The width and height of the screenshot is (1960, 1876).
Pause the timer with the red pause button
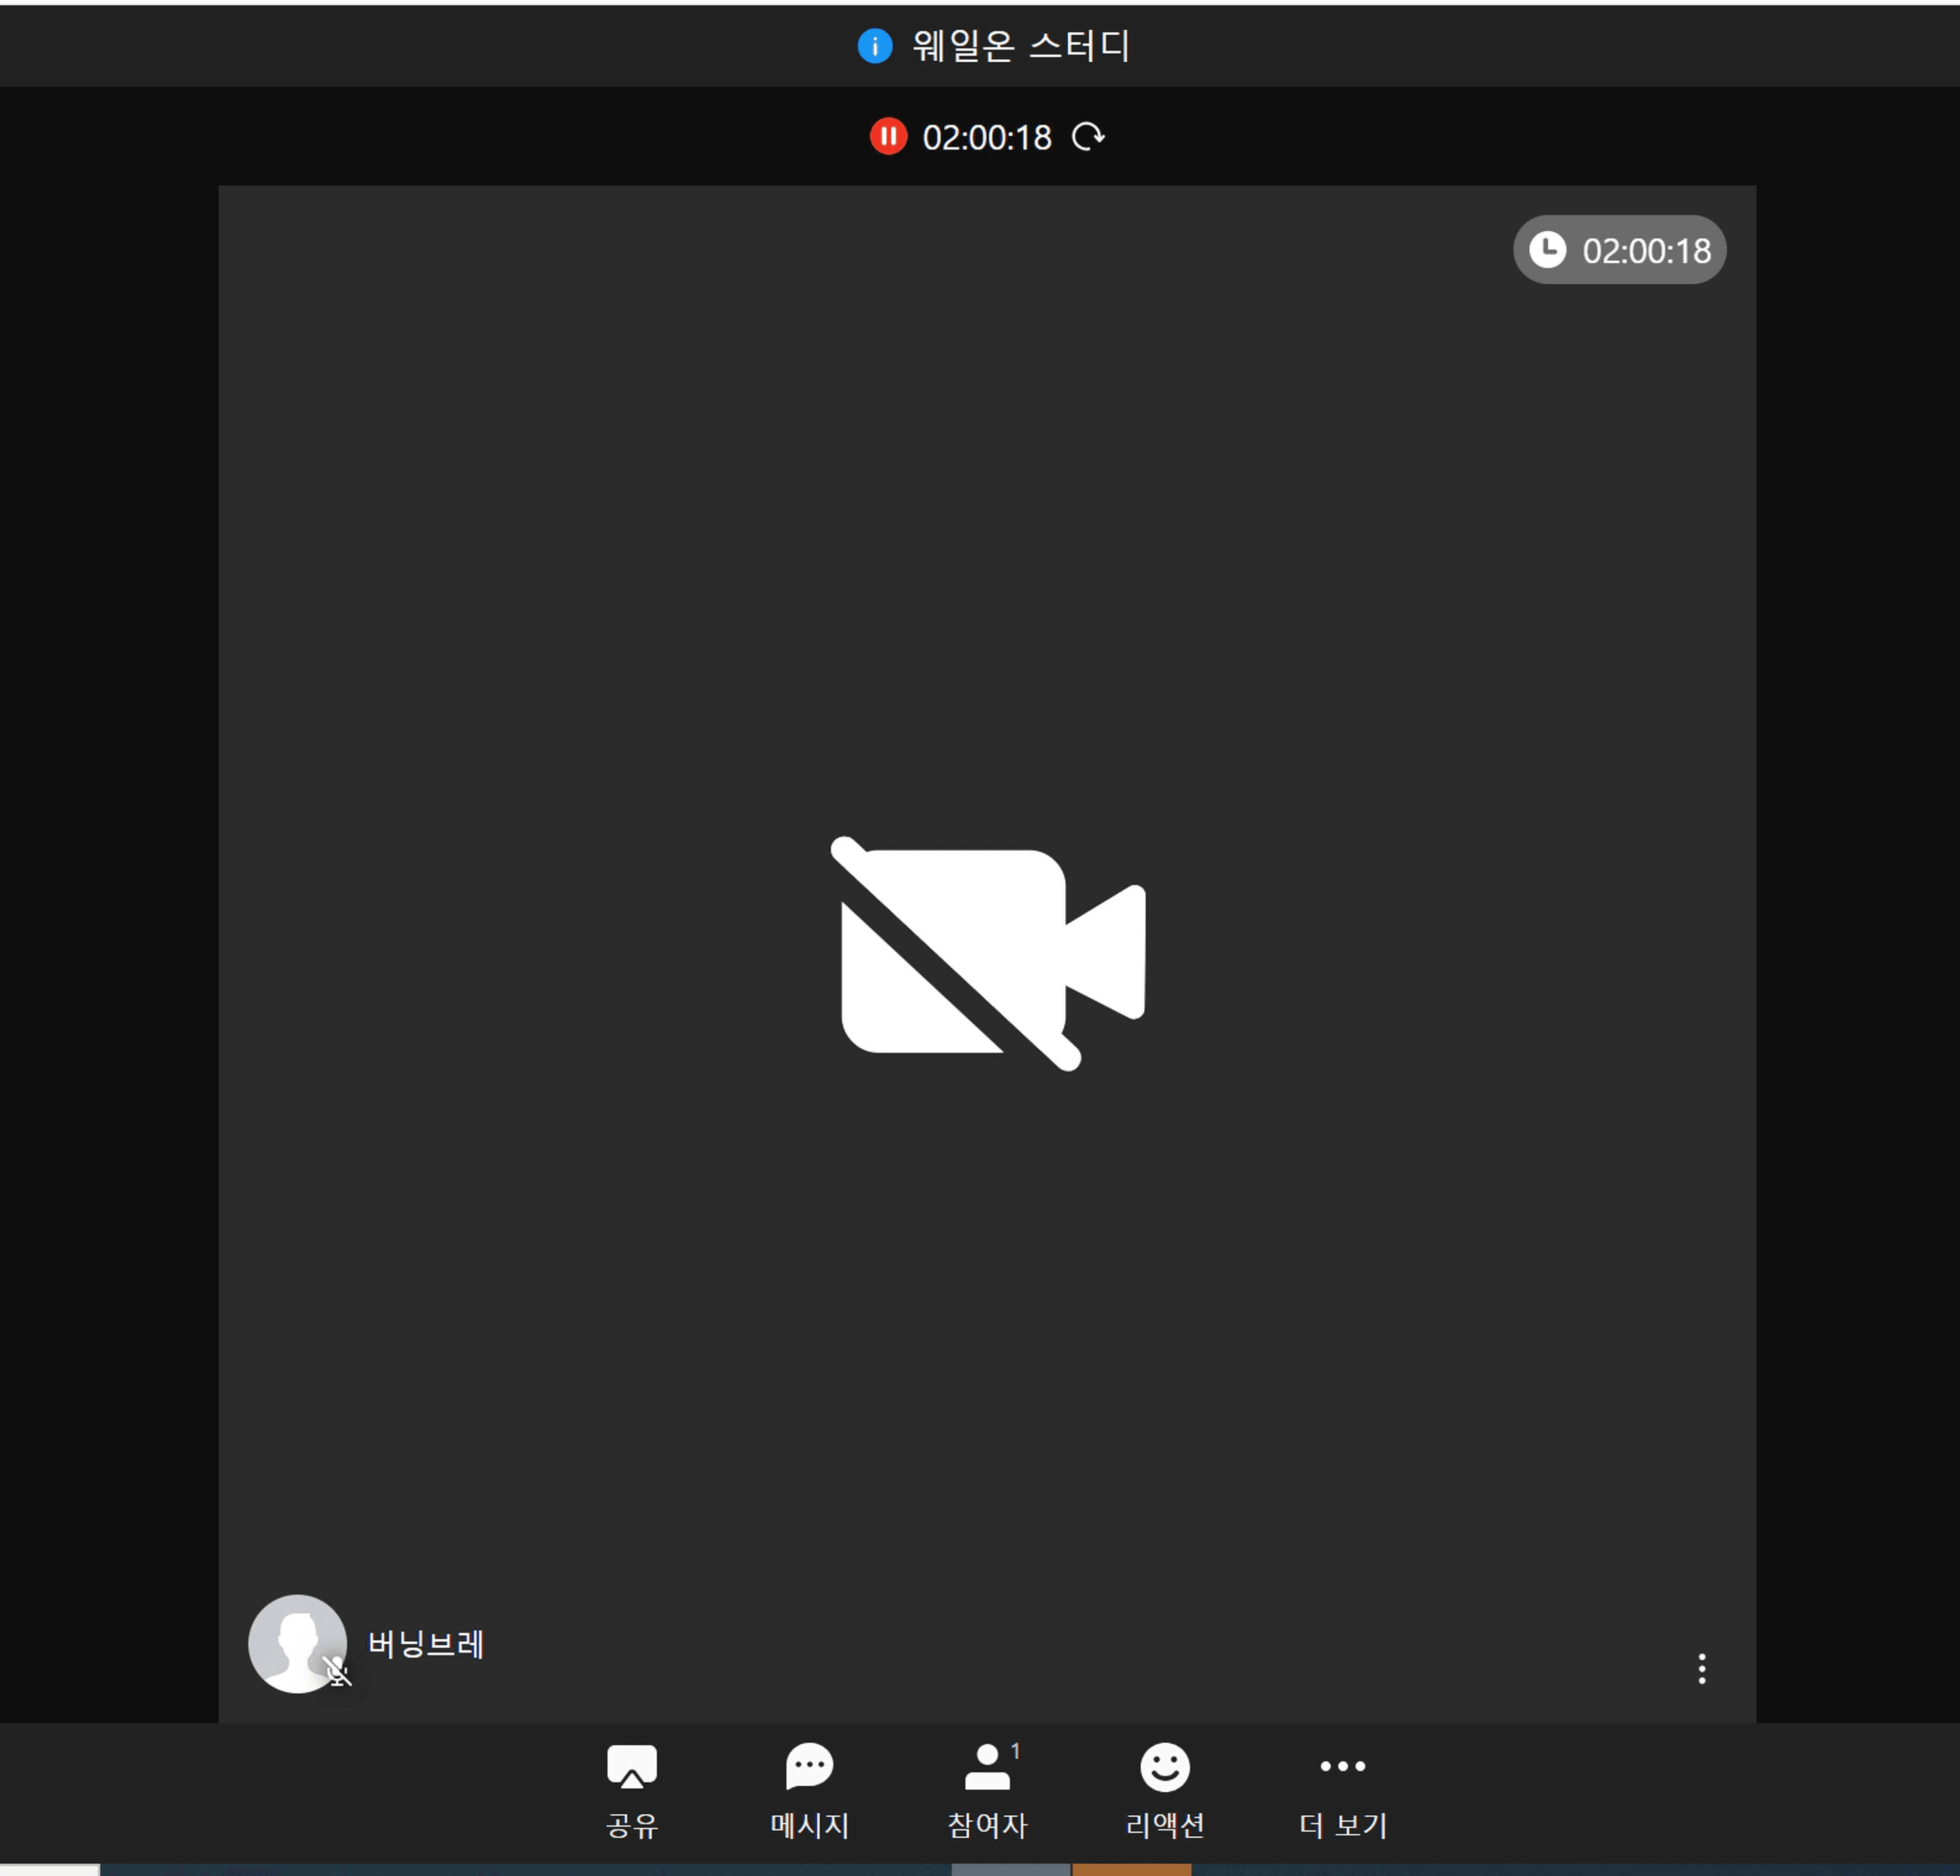point(888,136)
